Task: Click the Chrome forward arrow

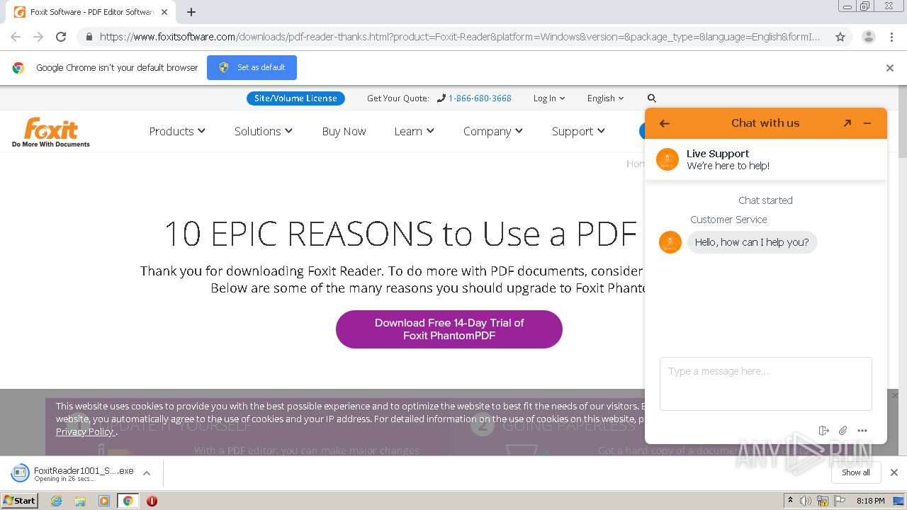Action: coord(38,37)
